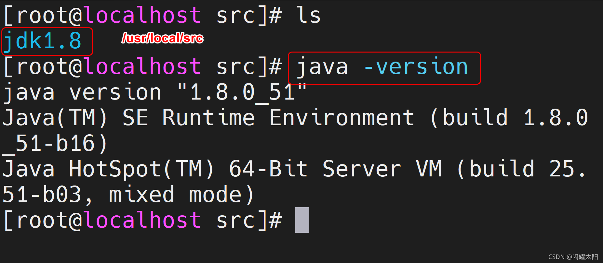
Task: Click the last '[root@localhost src]#' prompt
Action: click(x=143, y=221)
